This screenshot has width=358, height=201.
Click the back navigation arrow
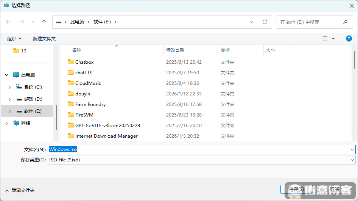point(9,22)
